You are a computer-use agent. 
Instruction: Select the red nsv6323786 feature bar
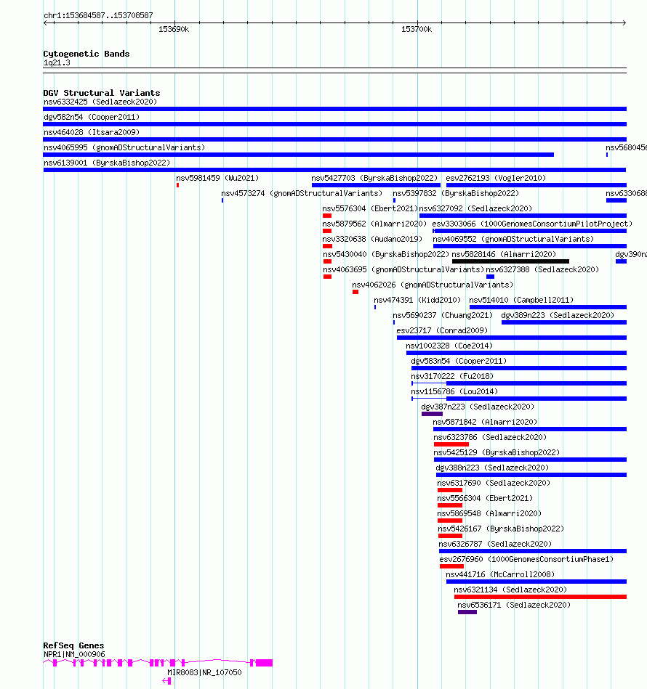pyautogui.click(x=451, y=444)
